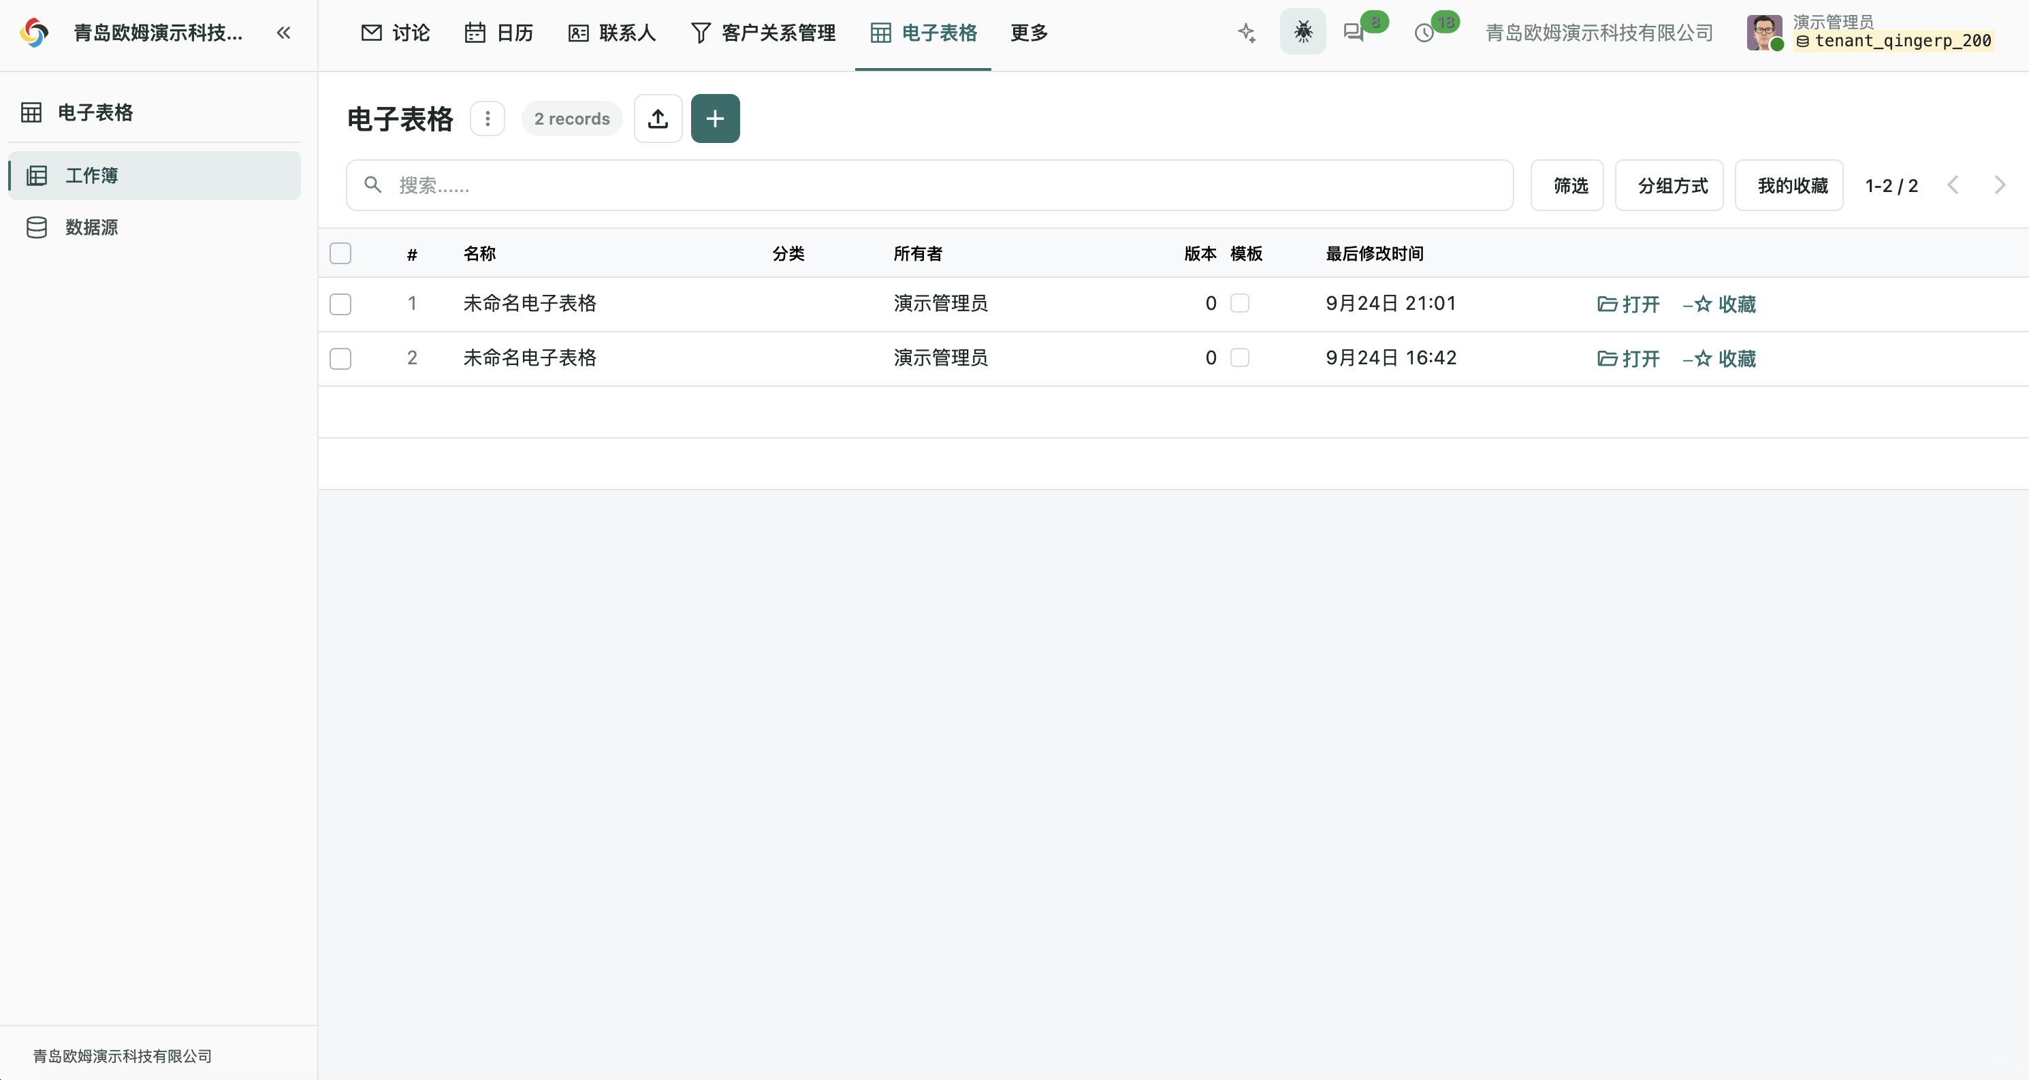2029x1080 pixels.
Task: Open the company switcher 青岛欧姆演示科技有限公司
Action: [x=1599, y=32]
